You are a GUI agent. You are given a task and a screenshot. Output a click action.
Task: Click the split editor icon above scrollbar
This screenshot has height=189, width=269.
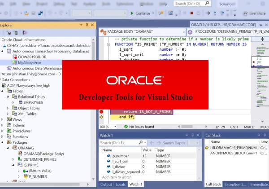pos(262,39)
